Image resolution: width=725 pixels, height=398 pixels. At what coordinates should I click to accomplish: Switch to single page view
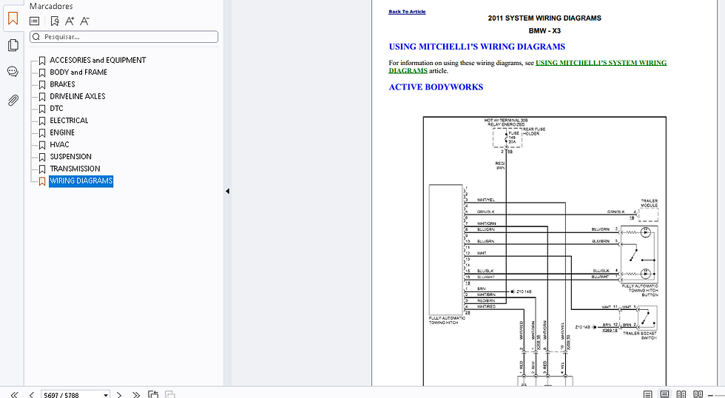[x=648, y=394]
